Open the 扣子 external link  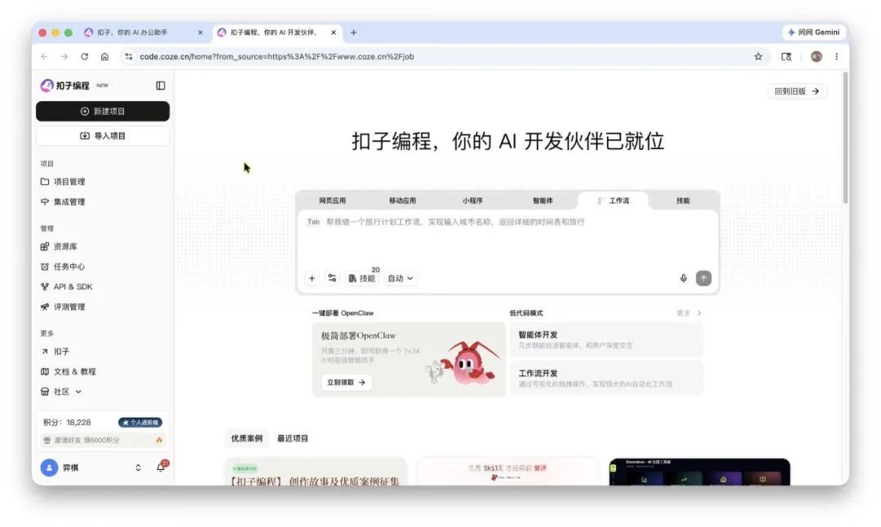pyautogui.click(x=55, y=352)
